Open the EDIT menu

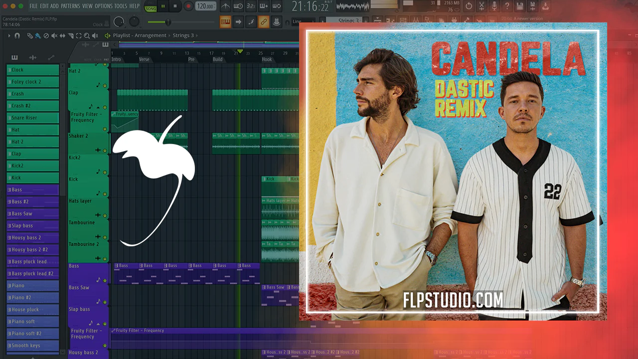(44, 6)
